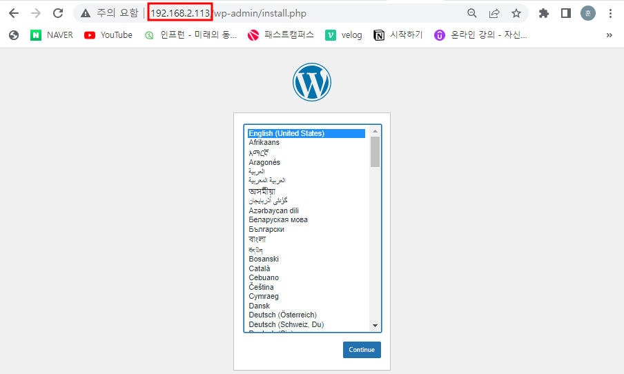The height and width of the screenshot is (374, 624).
Task: Open the velog bookmark
Action: tap(344, 35)
